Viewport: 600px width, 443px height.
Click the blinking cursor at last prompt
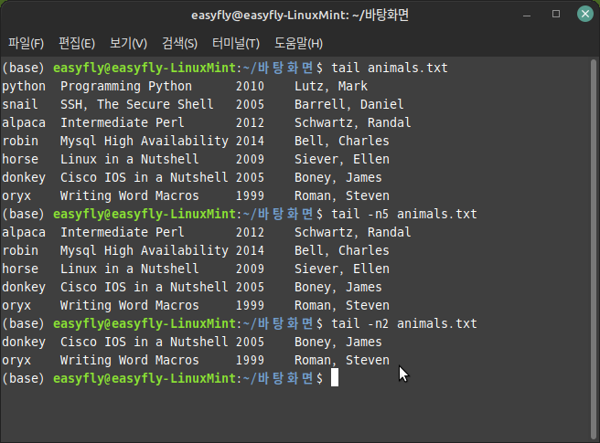pyautogui.click(x=335, y=378)
